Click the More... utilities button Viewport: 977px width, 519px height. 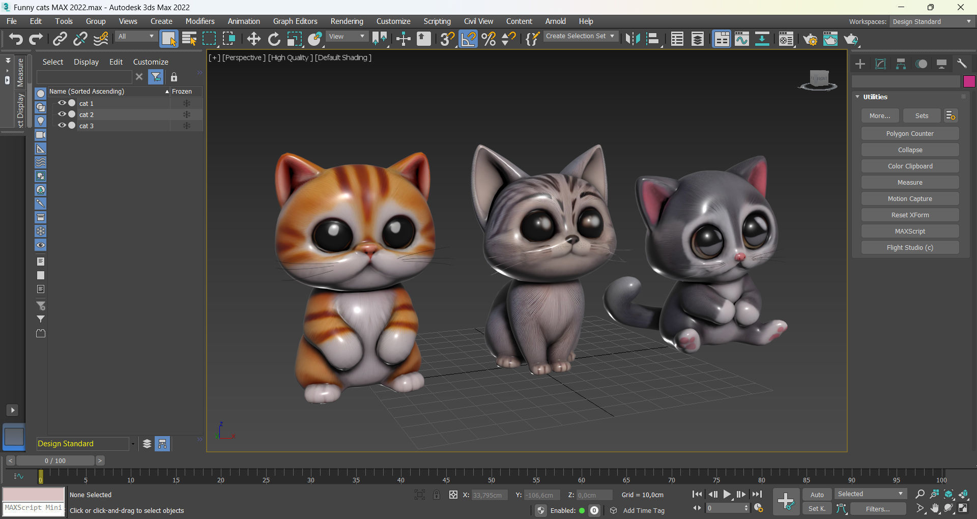click(x=880, y=116)
